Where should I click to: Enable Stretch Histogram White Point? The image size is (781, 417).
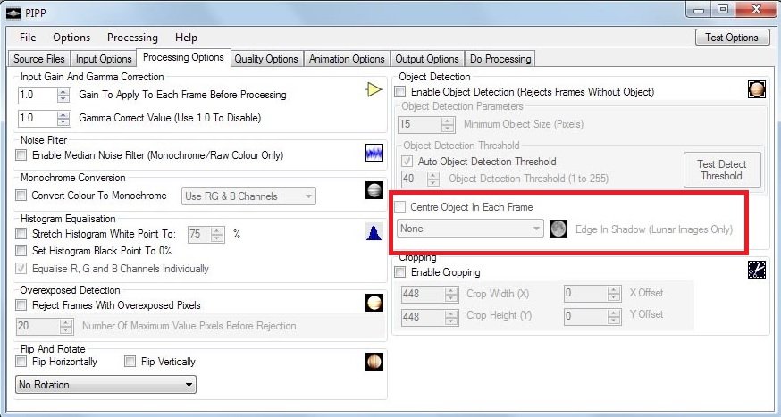coord(21,233)
